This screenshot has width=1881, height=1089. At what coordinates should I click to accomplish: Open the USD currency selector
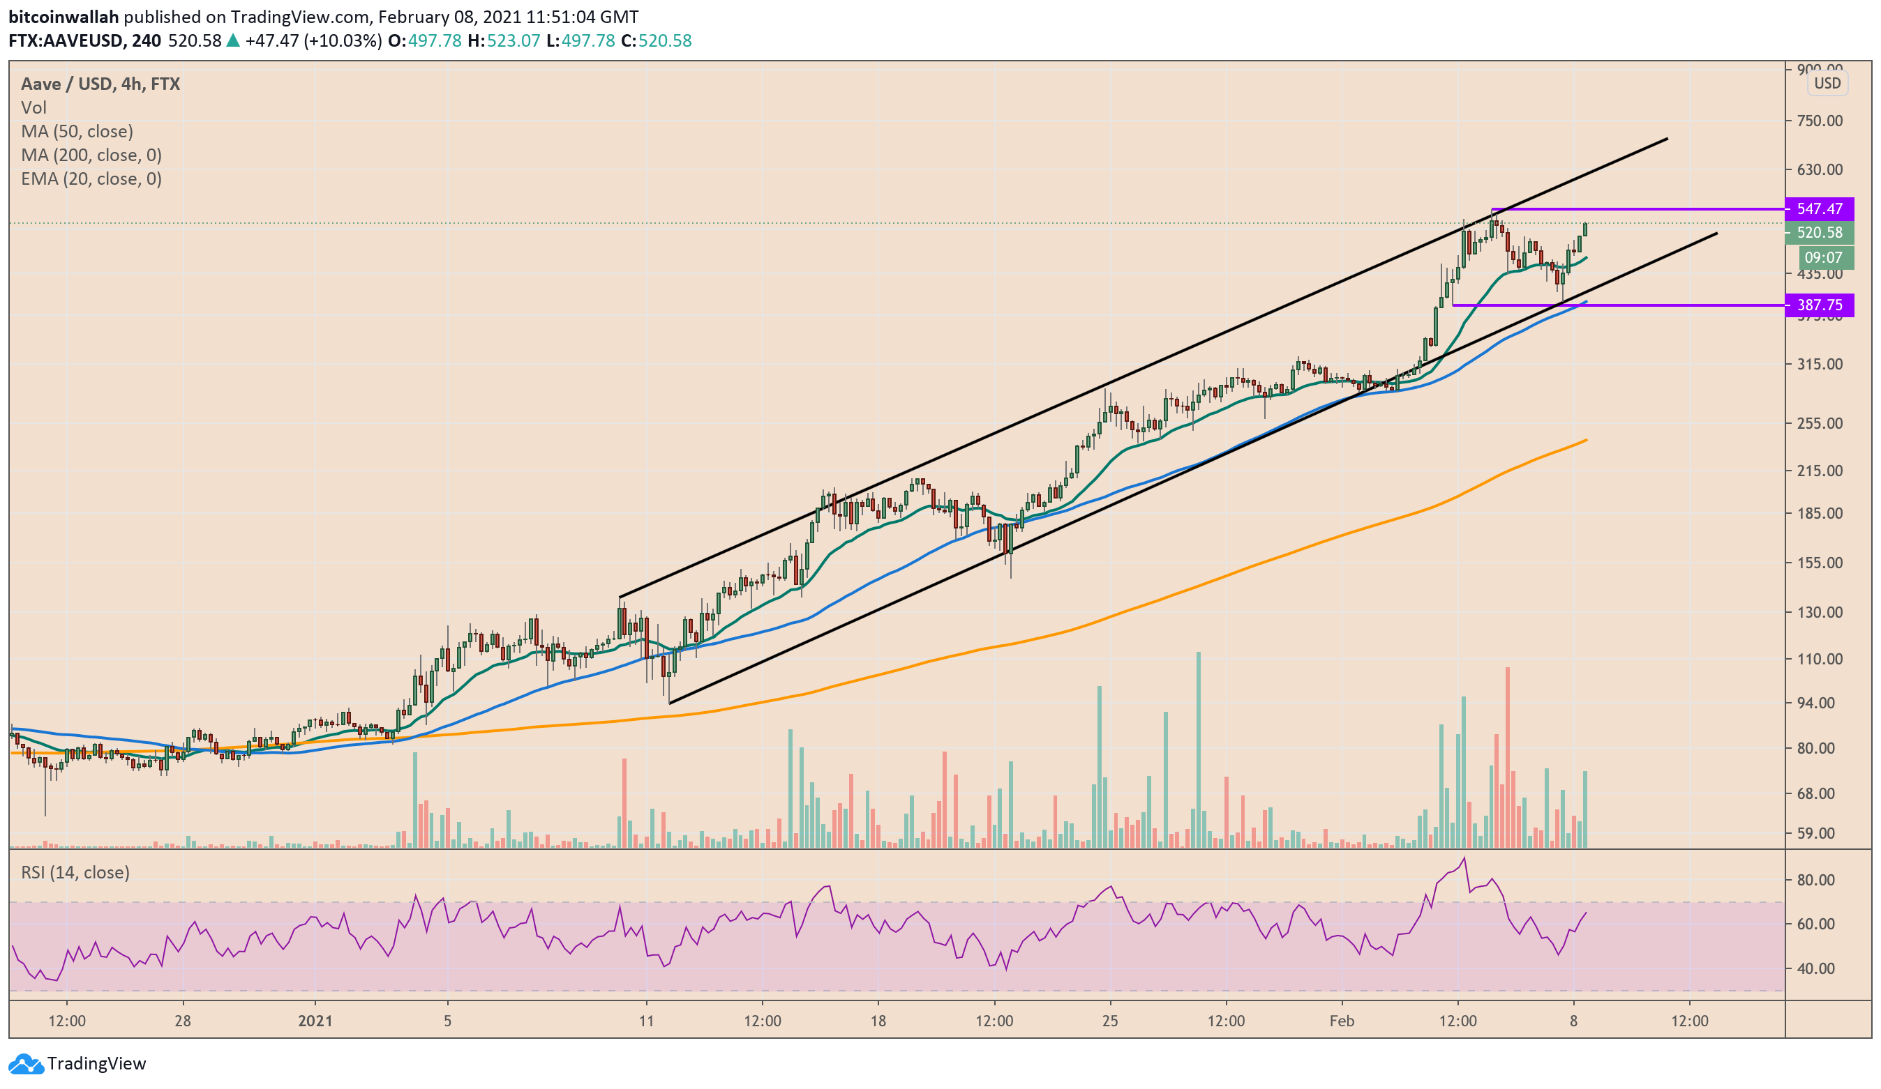pyautogui.click(x=1827, y=83)
